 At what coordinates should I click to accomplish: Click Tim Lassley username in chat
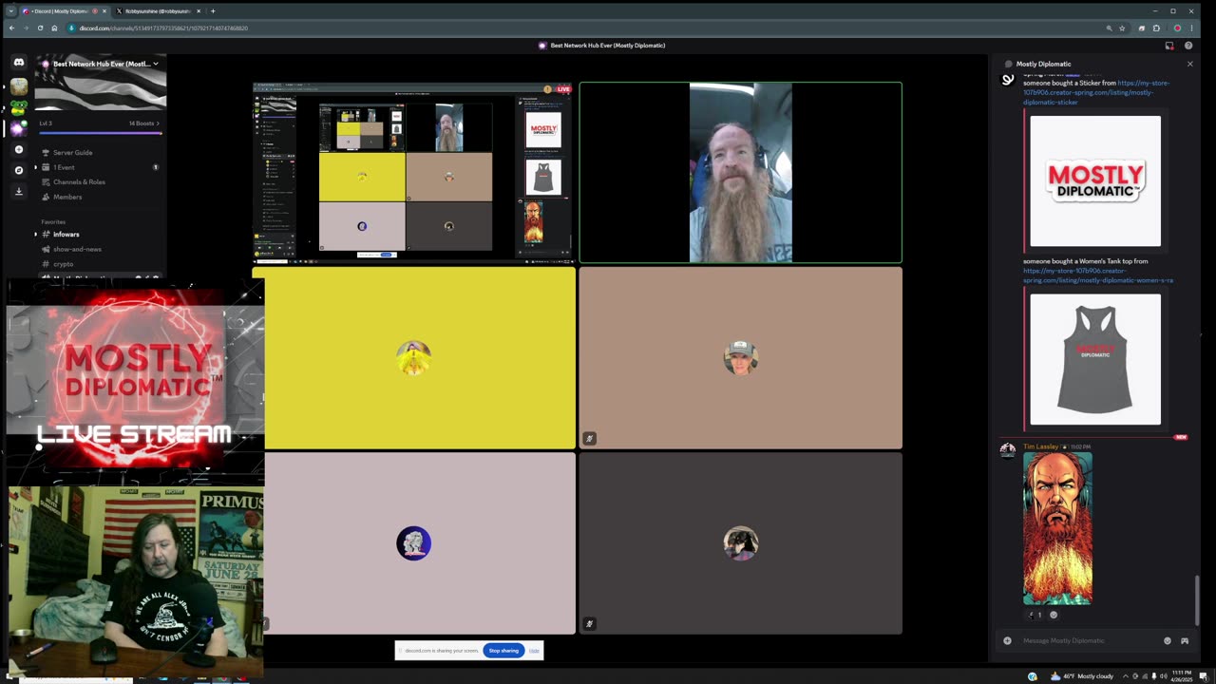coord(1040,446)
